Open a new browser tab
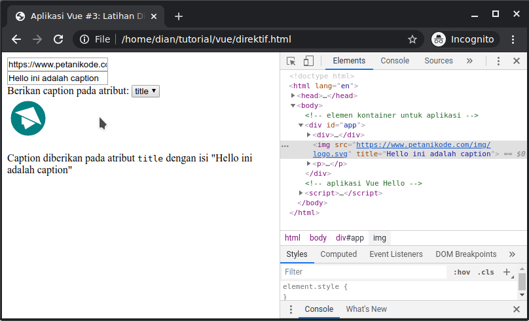Viewport: 529px width, 321px height. tap(179, 16)
